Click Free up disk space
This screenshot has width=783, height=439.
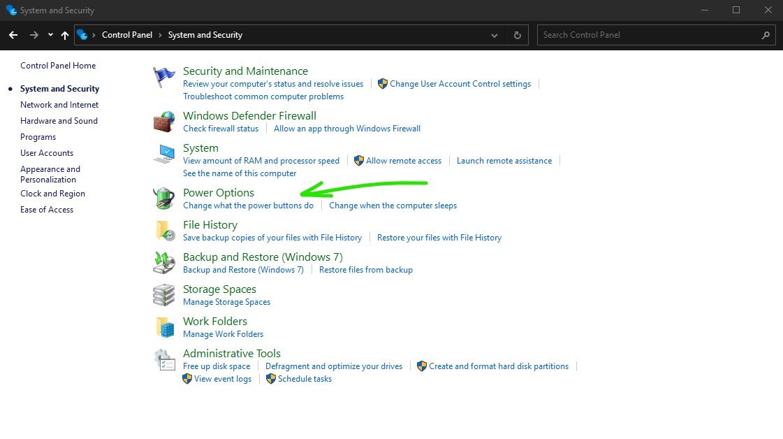tap(217, 366)
